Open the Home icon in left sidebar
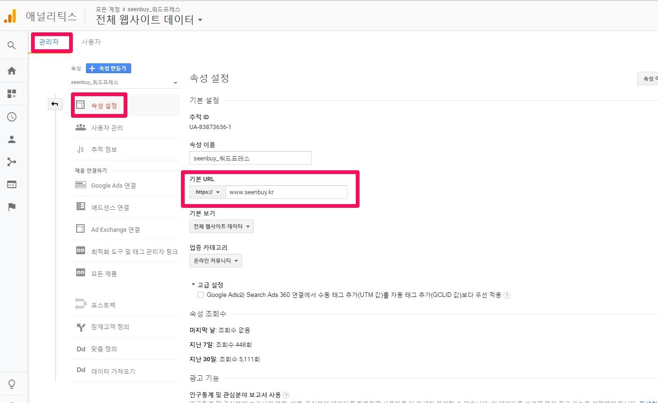This screenshot has width=658, height=403. click(x=12, y=71)
